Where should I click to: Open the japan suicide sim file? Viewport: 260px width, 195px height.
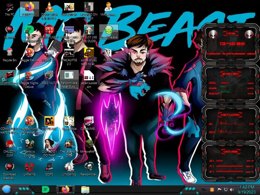click(x=89, y=79)
